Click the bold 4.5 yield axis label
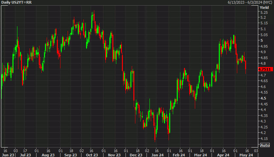Image resolution: width=274 pixels, height=157 pixels. click(x=263, y=98)
